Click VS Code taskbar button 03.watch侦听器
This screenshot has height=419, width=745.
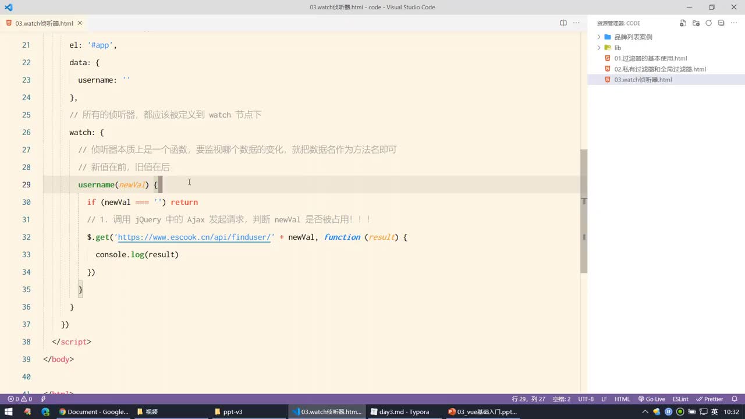pyautogui.click(x=327, y=411)
